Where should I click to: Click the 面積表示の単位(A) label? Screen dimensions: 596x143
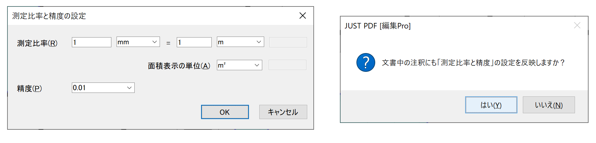[x=179, y=66]
